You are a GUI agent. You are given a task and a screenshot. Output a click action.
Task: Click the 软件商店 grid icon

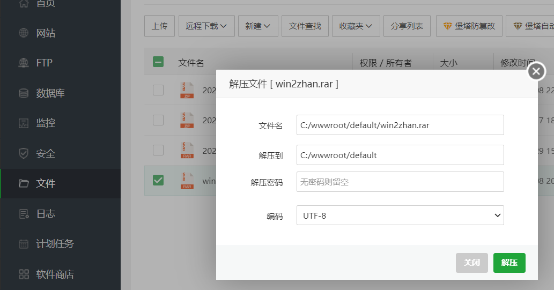(x=24, y=274)
